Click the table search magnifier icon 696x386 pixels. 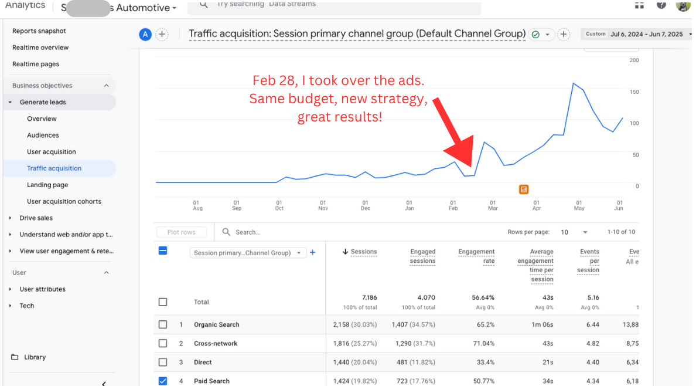[x=226, y=232]
